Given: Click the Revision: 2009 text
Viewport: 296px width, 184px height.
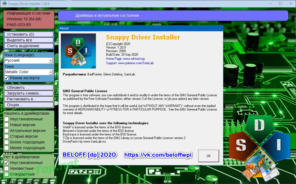Looking at the screenshot, I should [x=116, y=51].
